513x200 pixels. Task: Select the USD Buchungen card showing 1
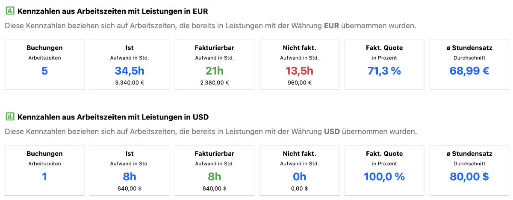coord(44,170)
